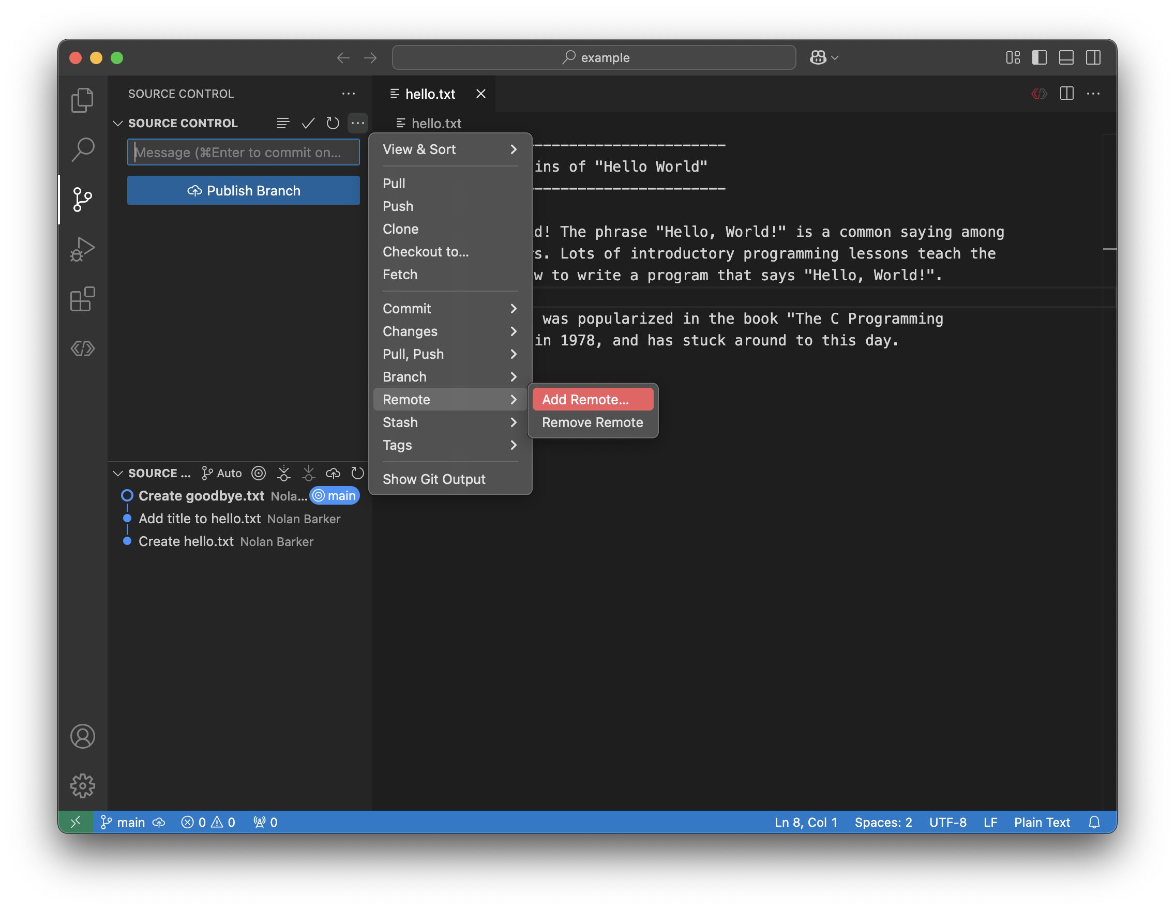
Task: Expand the Stash submenu
Action: coord(450,422)
